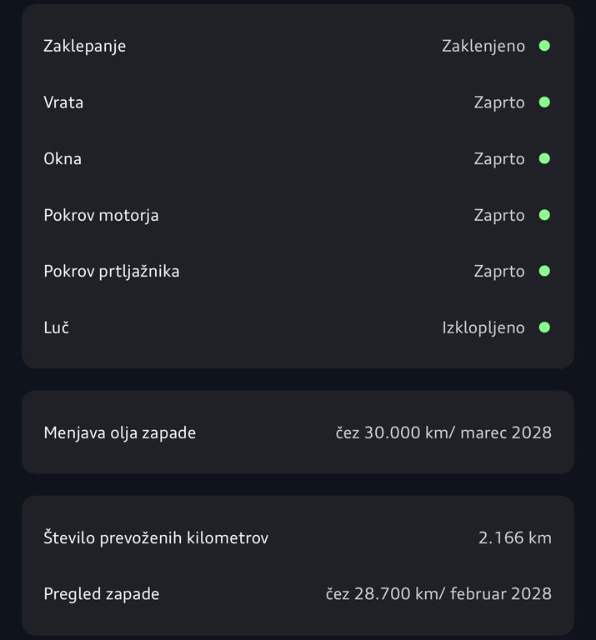Click green dot in Luč row
This screenshot has height=640, width=596.
click(x=544, y=327)
